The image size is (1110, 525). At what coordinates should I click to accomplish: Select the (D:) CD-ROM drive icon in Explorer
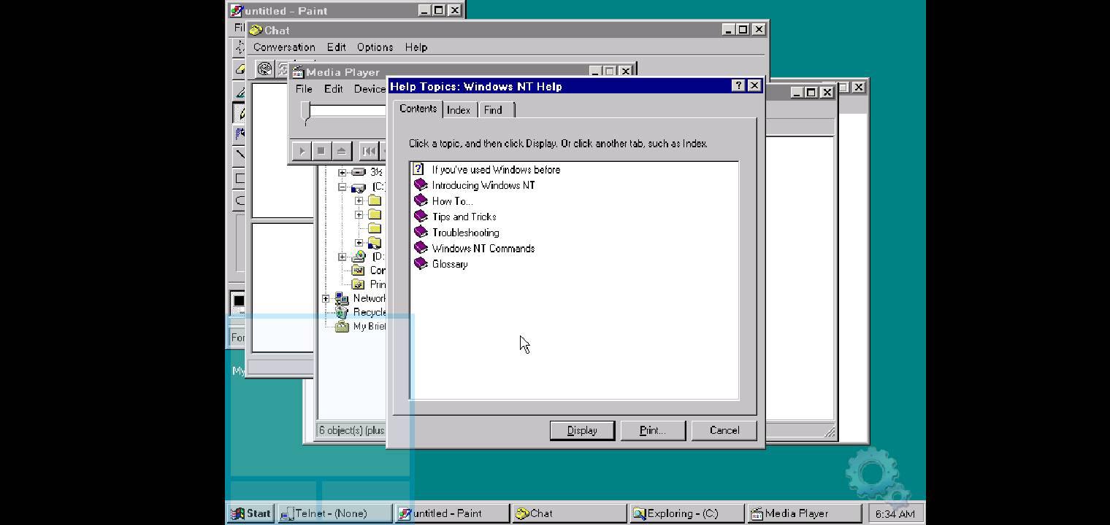(x=359, y=257)
